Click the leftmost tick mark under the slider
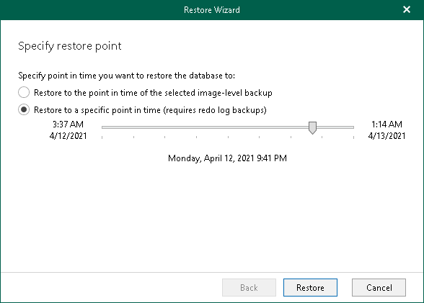 [x=102, y=137]
